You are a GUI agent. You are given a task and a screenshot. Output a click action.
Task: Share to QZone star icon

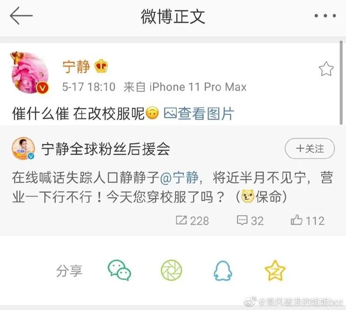(275, 270)
